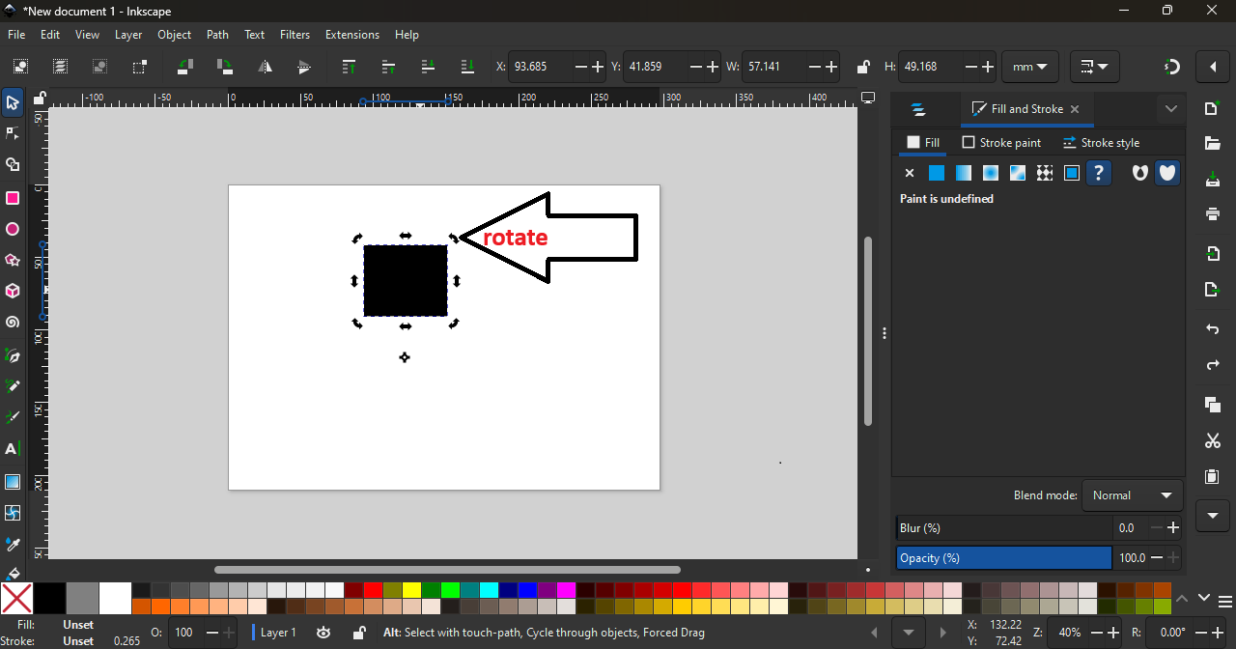This screenshot has height=649, width=1236.
Task: Click the H height input field
Action: tap(929, 67)
